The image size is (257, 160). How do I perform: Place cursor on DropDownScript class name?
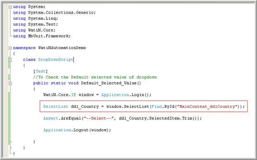pyautogui.click(x=56, y=59)
